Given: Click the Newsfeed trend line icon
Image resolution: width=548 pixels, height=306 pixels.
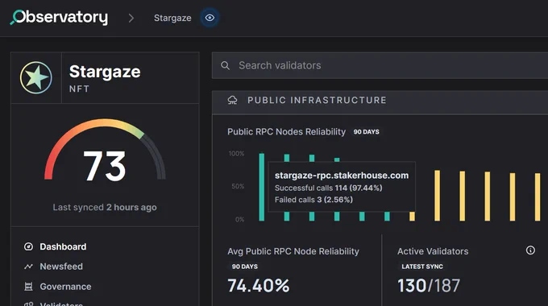Looking at the screenshot, I should (29, 267).
